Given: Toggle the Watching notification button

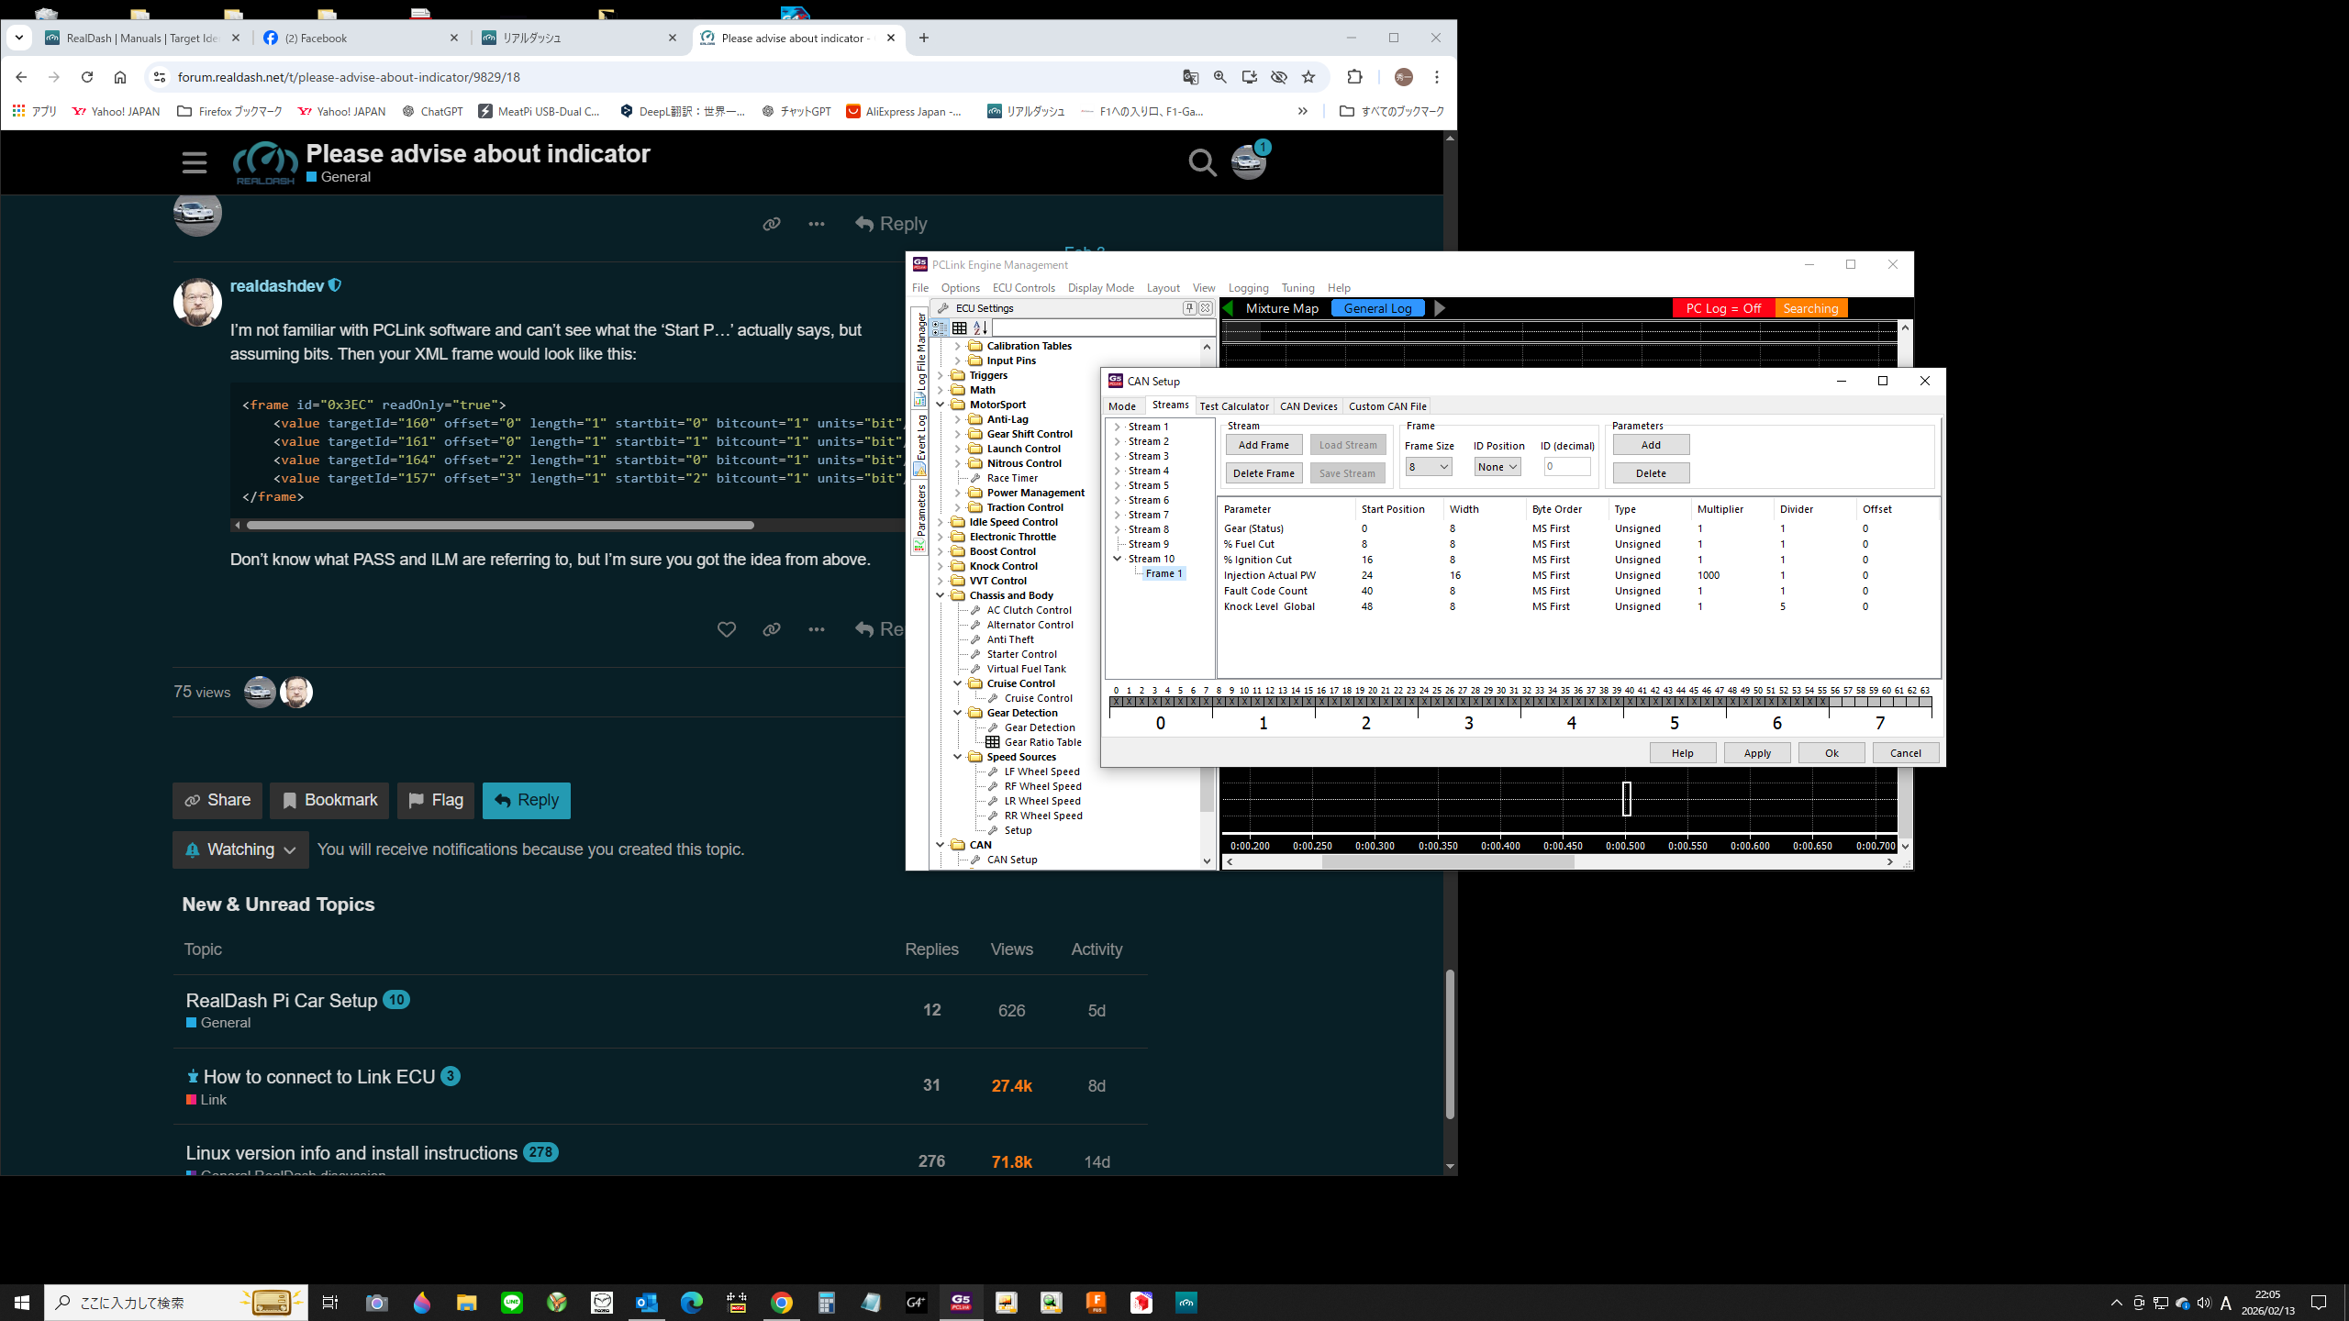Looking at the screenshot, I should tap(240, 849).
